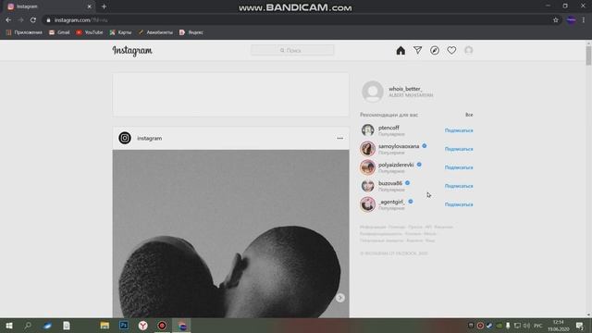
Task: Open more options on instagram post
Action: click(339, 138)
